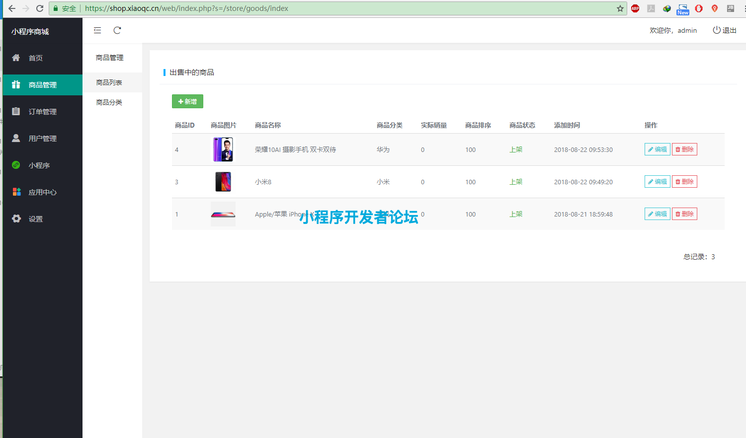Screen dimensions: 746x438
Task: Open 设置 settings in sidebar
Action: tap(35, 219)
